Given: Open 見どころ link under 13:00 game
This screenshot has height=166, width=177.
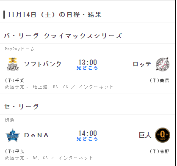Looking at the screenshot, I should [x=87, y=68].
